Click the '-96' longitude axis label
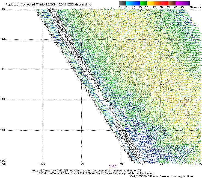Viewport: 202px width, 178px height. pos(121,164)
